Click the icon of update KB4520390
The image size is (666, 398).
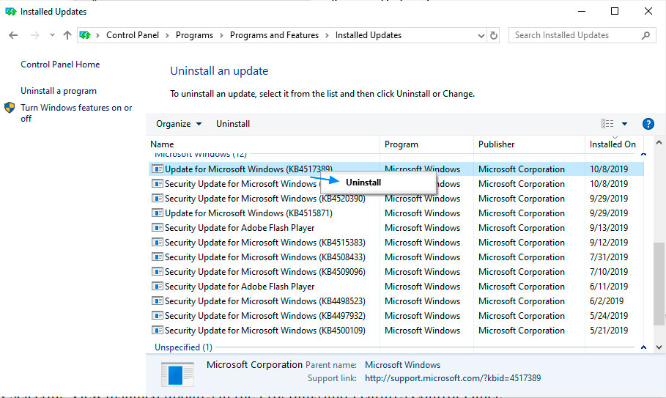click(x=157, y=199)
